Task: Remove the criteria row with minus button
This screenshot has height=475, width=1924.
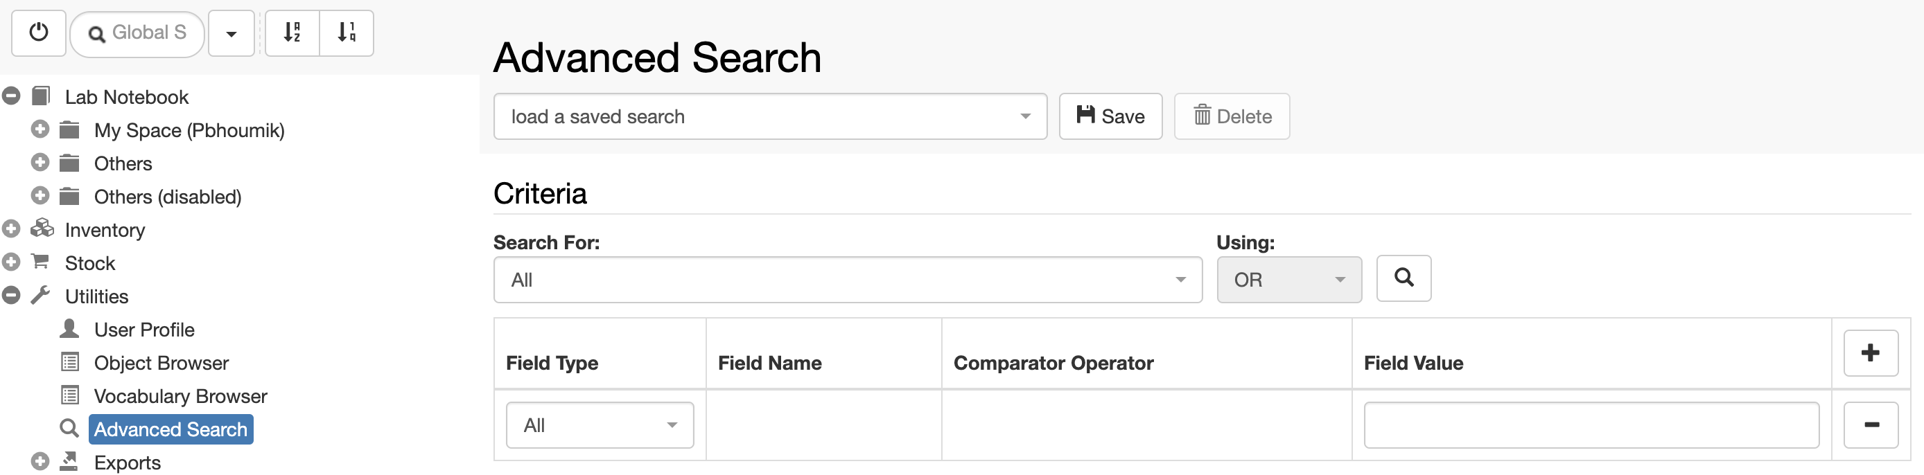Action: click(x=1870, y=425)
